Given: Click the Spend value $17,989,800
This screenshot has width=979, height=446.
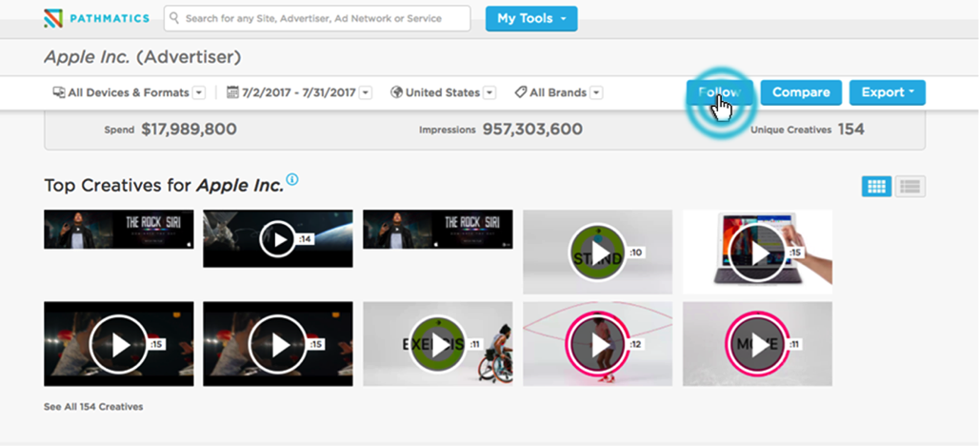Looking at the screenshot, I should coord(190,130).
